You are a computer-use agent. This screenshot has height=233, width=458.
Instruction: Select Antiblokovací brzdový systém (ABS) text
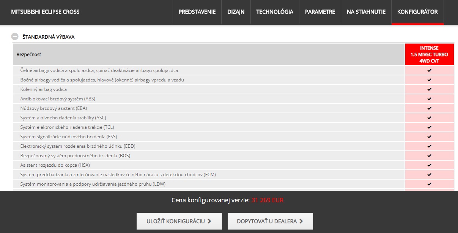[58, 99]
